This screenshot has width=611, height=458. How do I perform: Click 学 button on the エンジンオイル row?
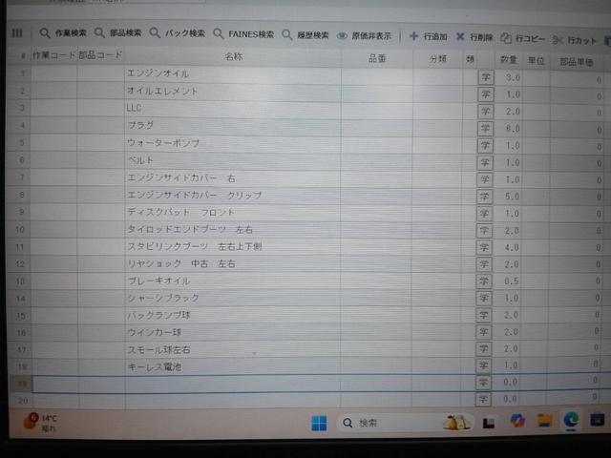(484, 76)
